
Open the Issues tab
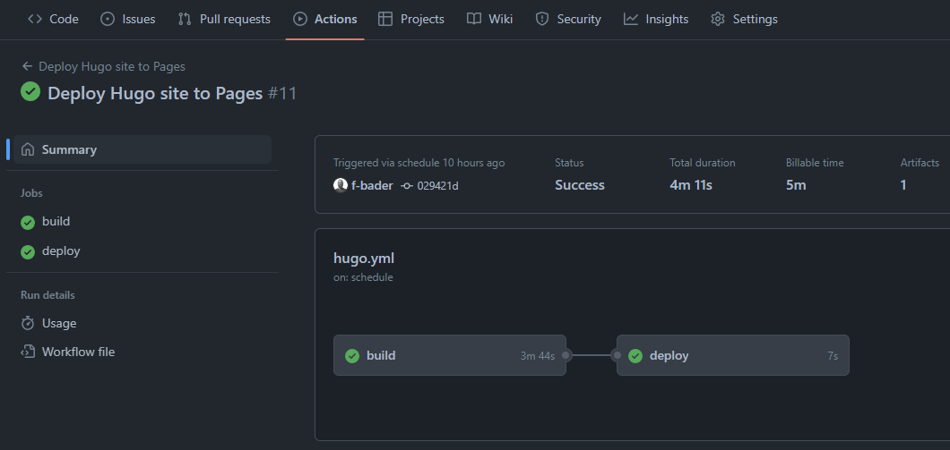click(x=127, y=20)
